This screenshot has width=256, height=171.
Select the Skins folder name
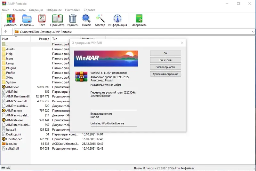click(10, 77)
